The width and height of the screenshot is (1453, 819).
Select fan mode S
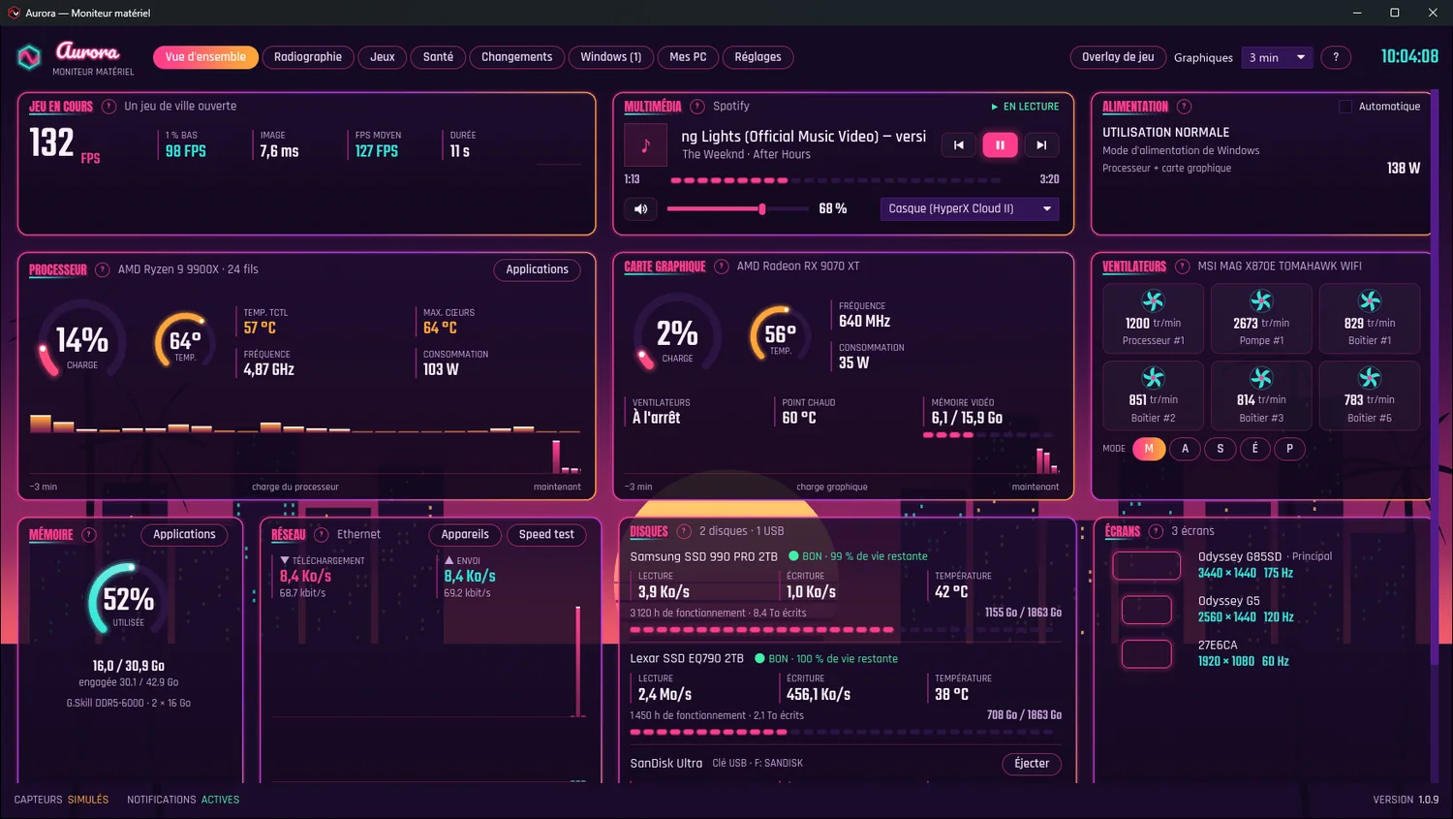(x=1221, y=449)
